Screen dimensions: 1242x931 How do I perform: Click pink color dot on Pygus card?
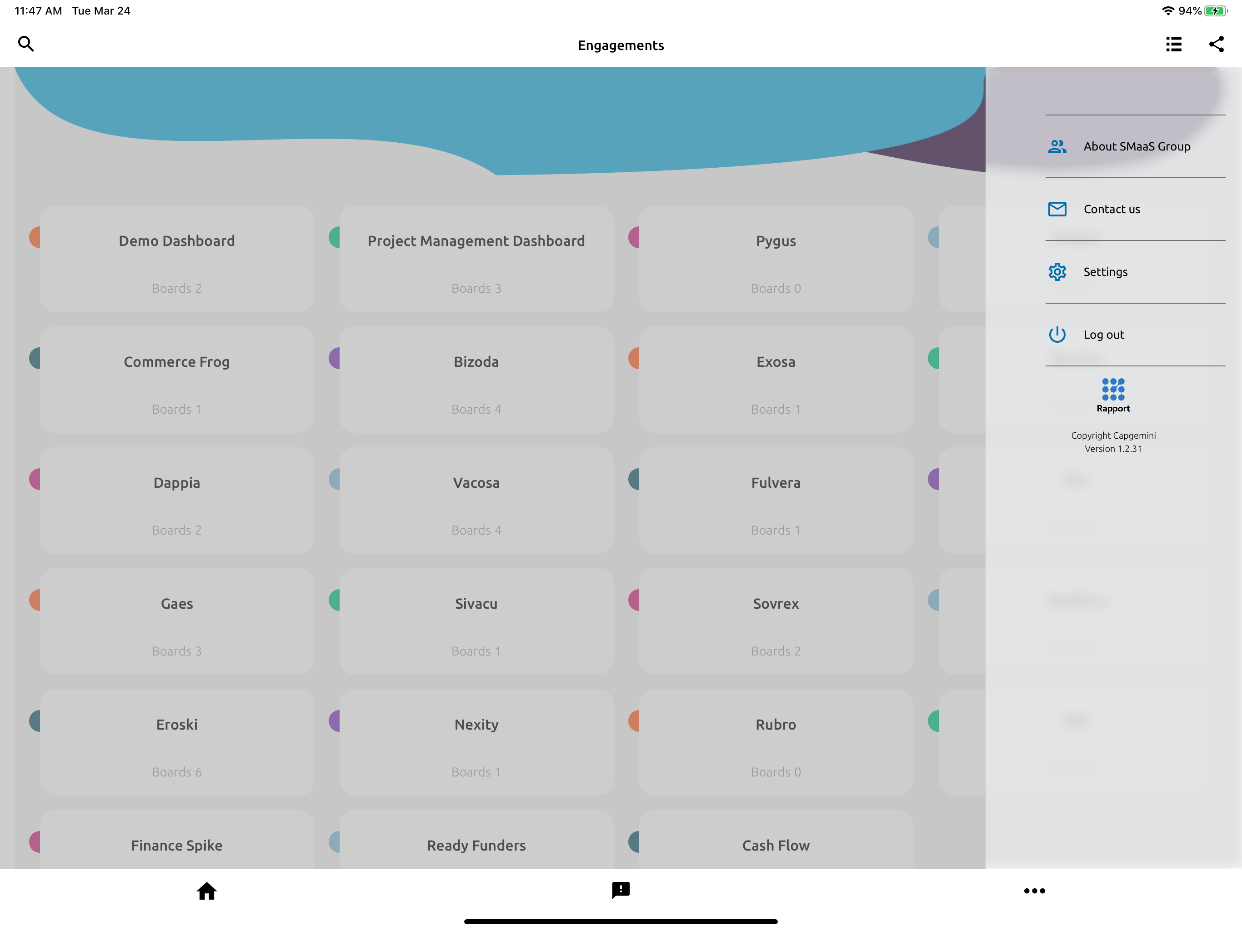pyautogui.click(x=634, y=237)
